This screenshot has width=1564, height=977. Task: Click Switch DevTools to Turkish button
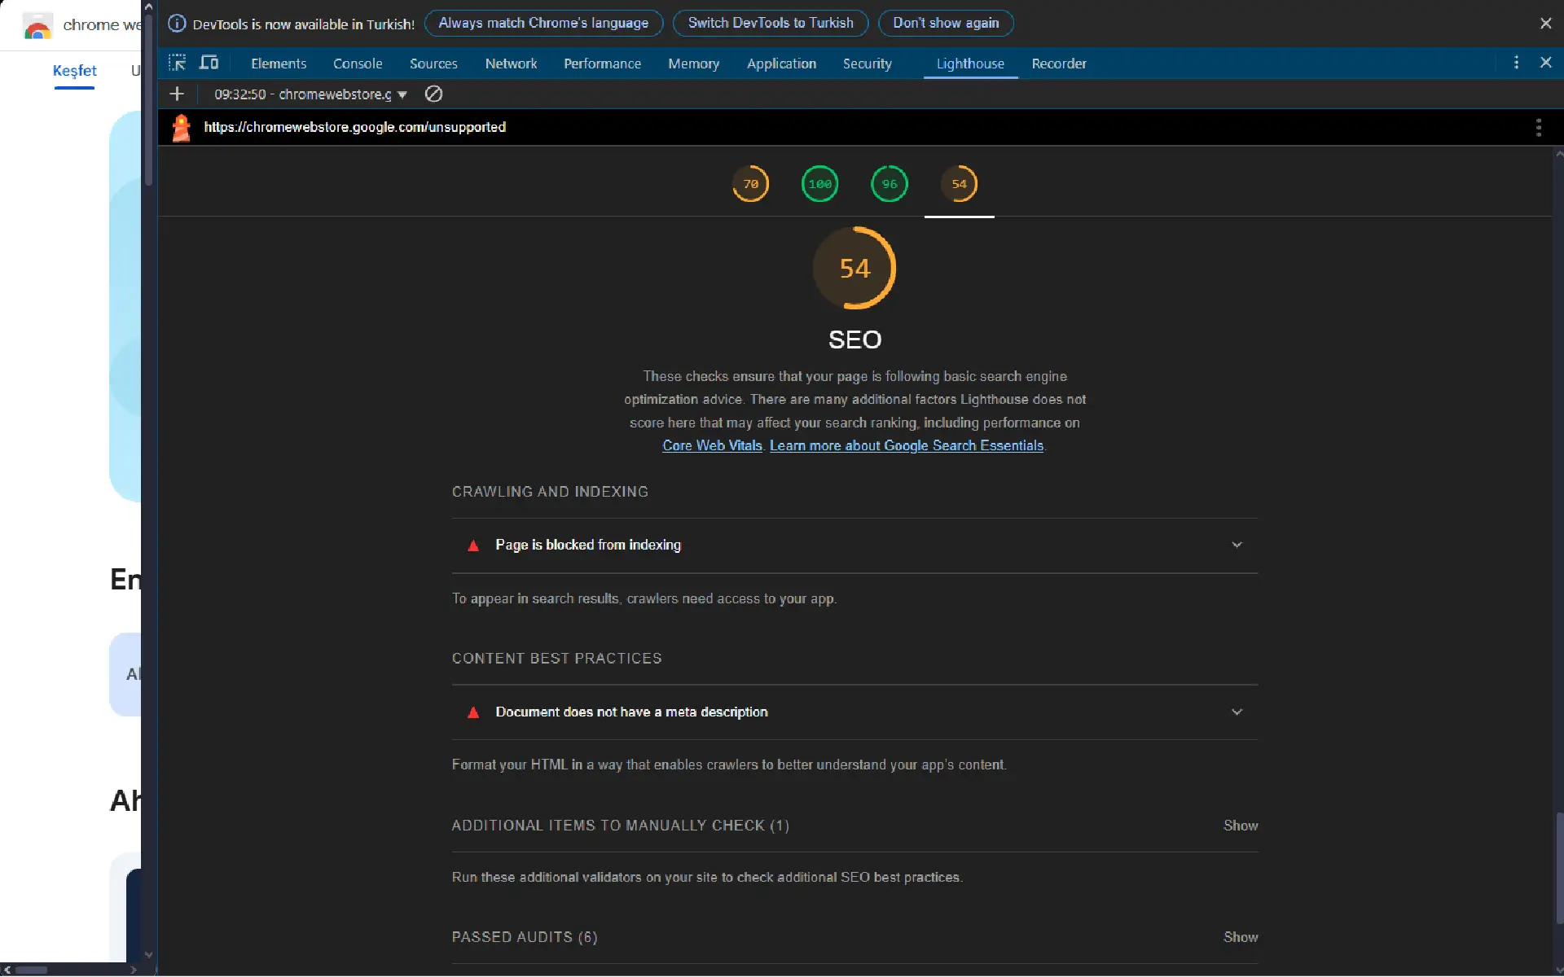coord(771,23)
